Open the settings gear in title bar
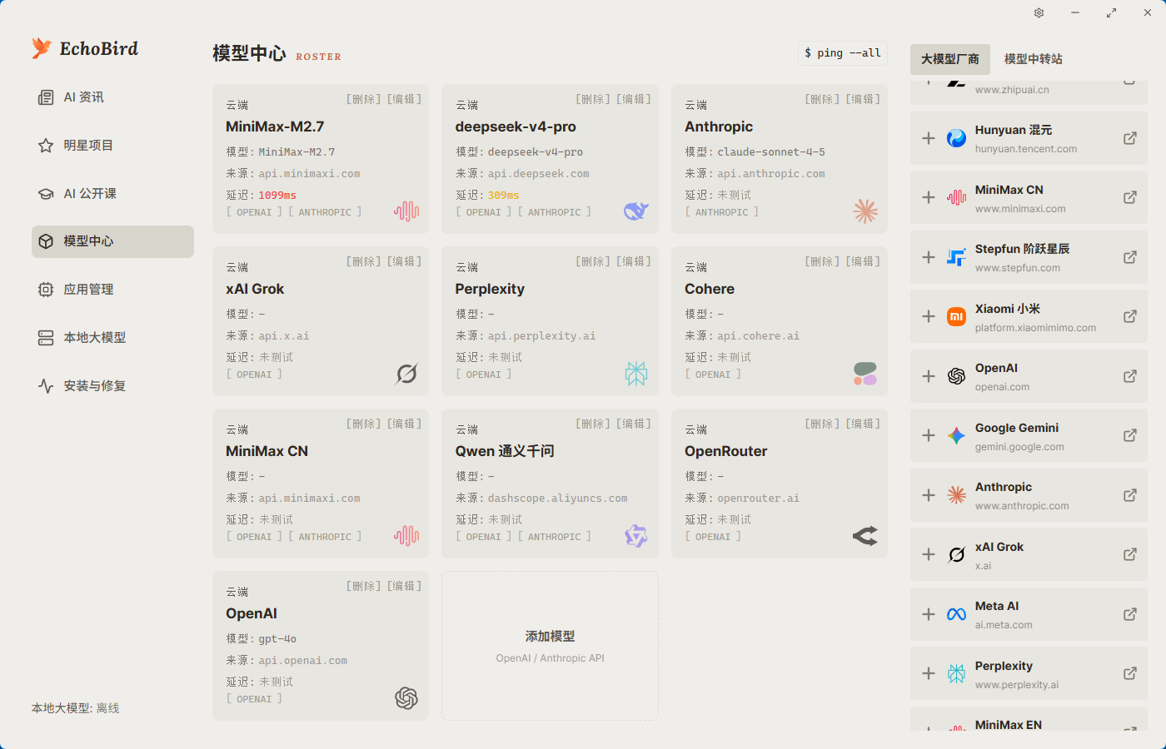1166x749 pixels. click(x=1039, y=12)
